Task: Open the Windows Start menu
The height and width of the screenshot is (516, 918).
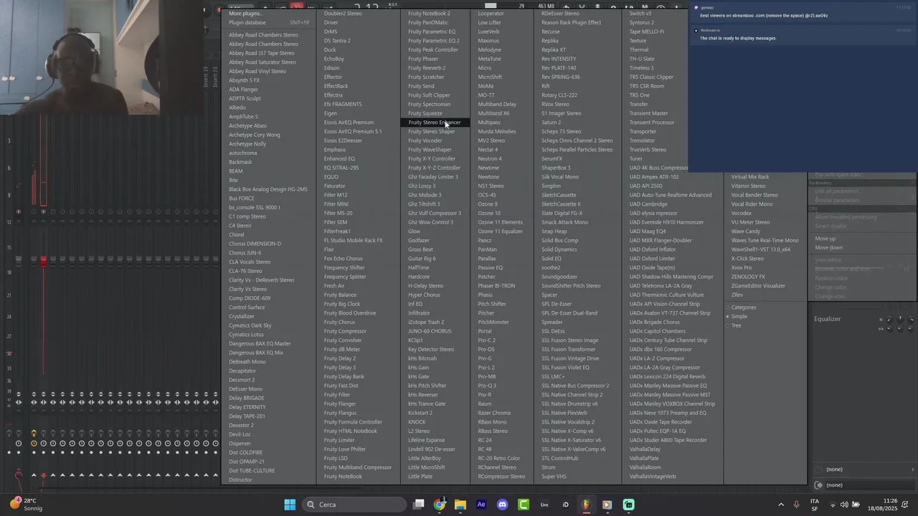Action: click(290, 505)
